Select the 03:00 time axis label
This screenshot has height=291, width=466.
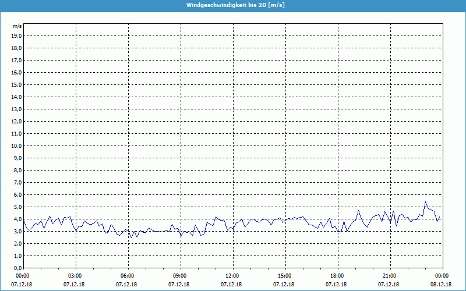point(75,275)
